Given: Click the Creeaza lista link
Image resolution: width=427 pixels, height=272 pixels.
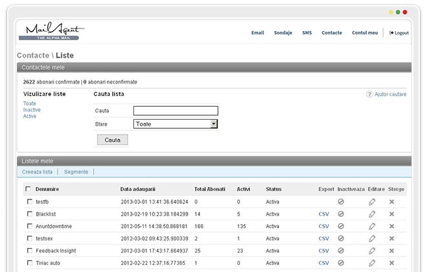Looking at the screenshot, I should point(38,172).
